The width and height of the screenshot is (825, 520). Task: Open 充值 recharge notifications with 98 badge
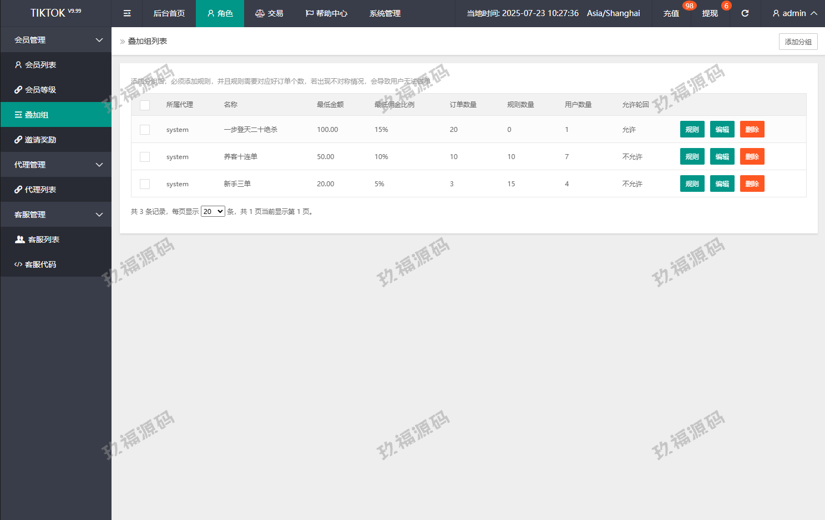tap(671, 13)
